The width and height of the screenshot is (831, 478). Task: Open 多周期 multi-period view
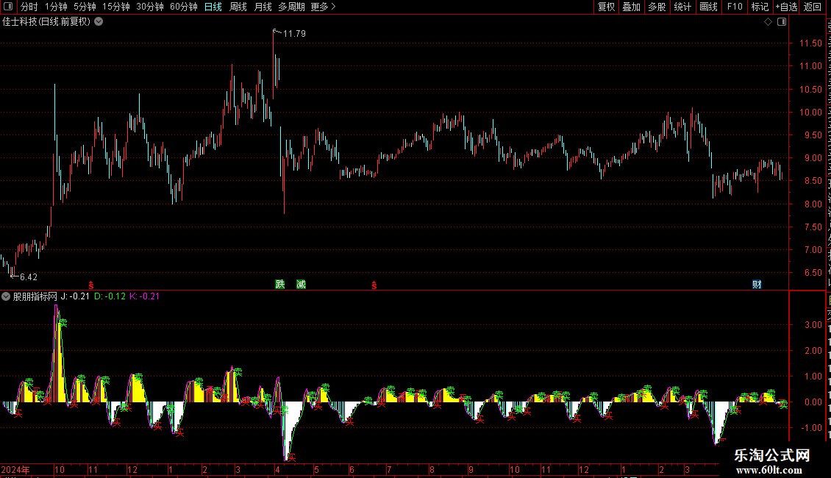291,7
